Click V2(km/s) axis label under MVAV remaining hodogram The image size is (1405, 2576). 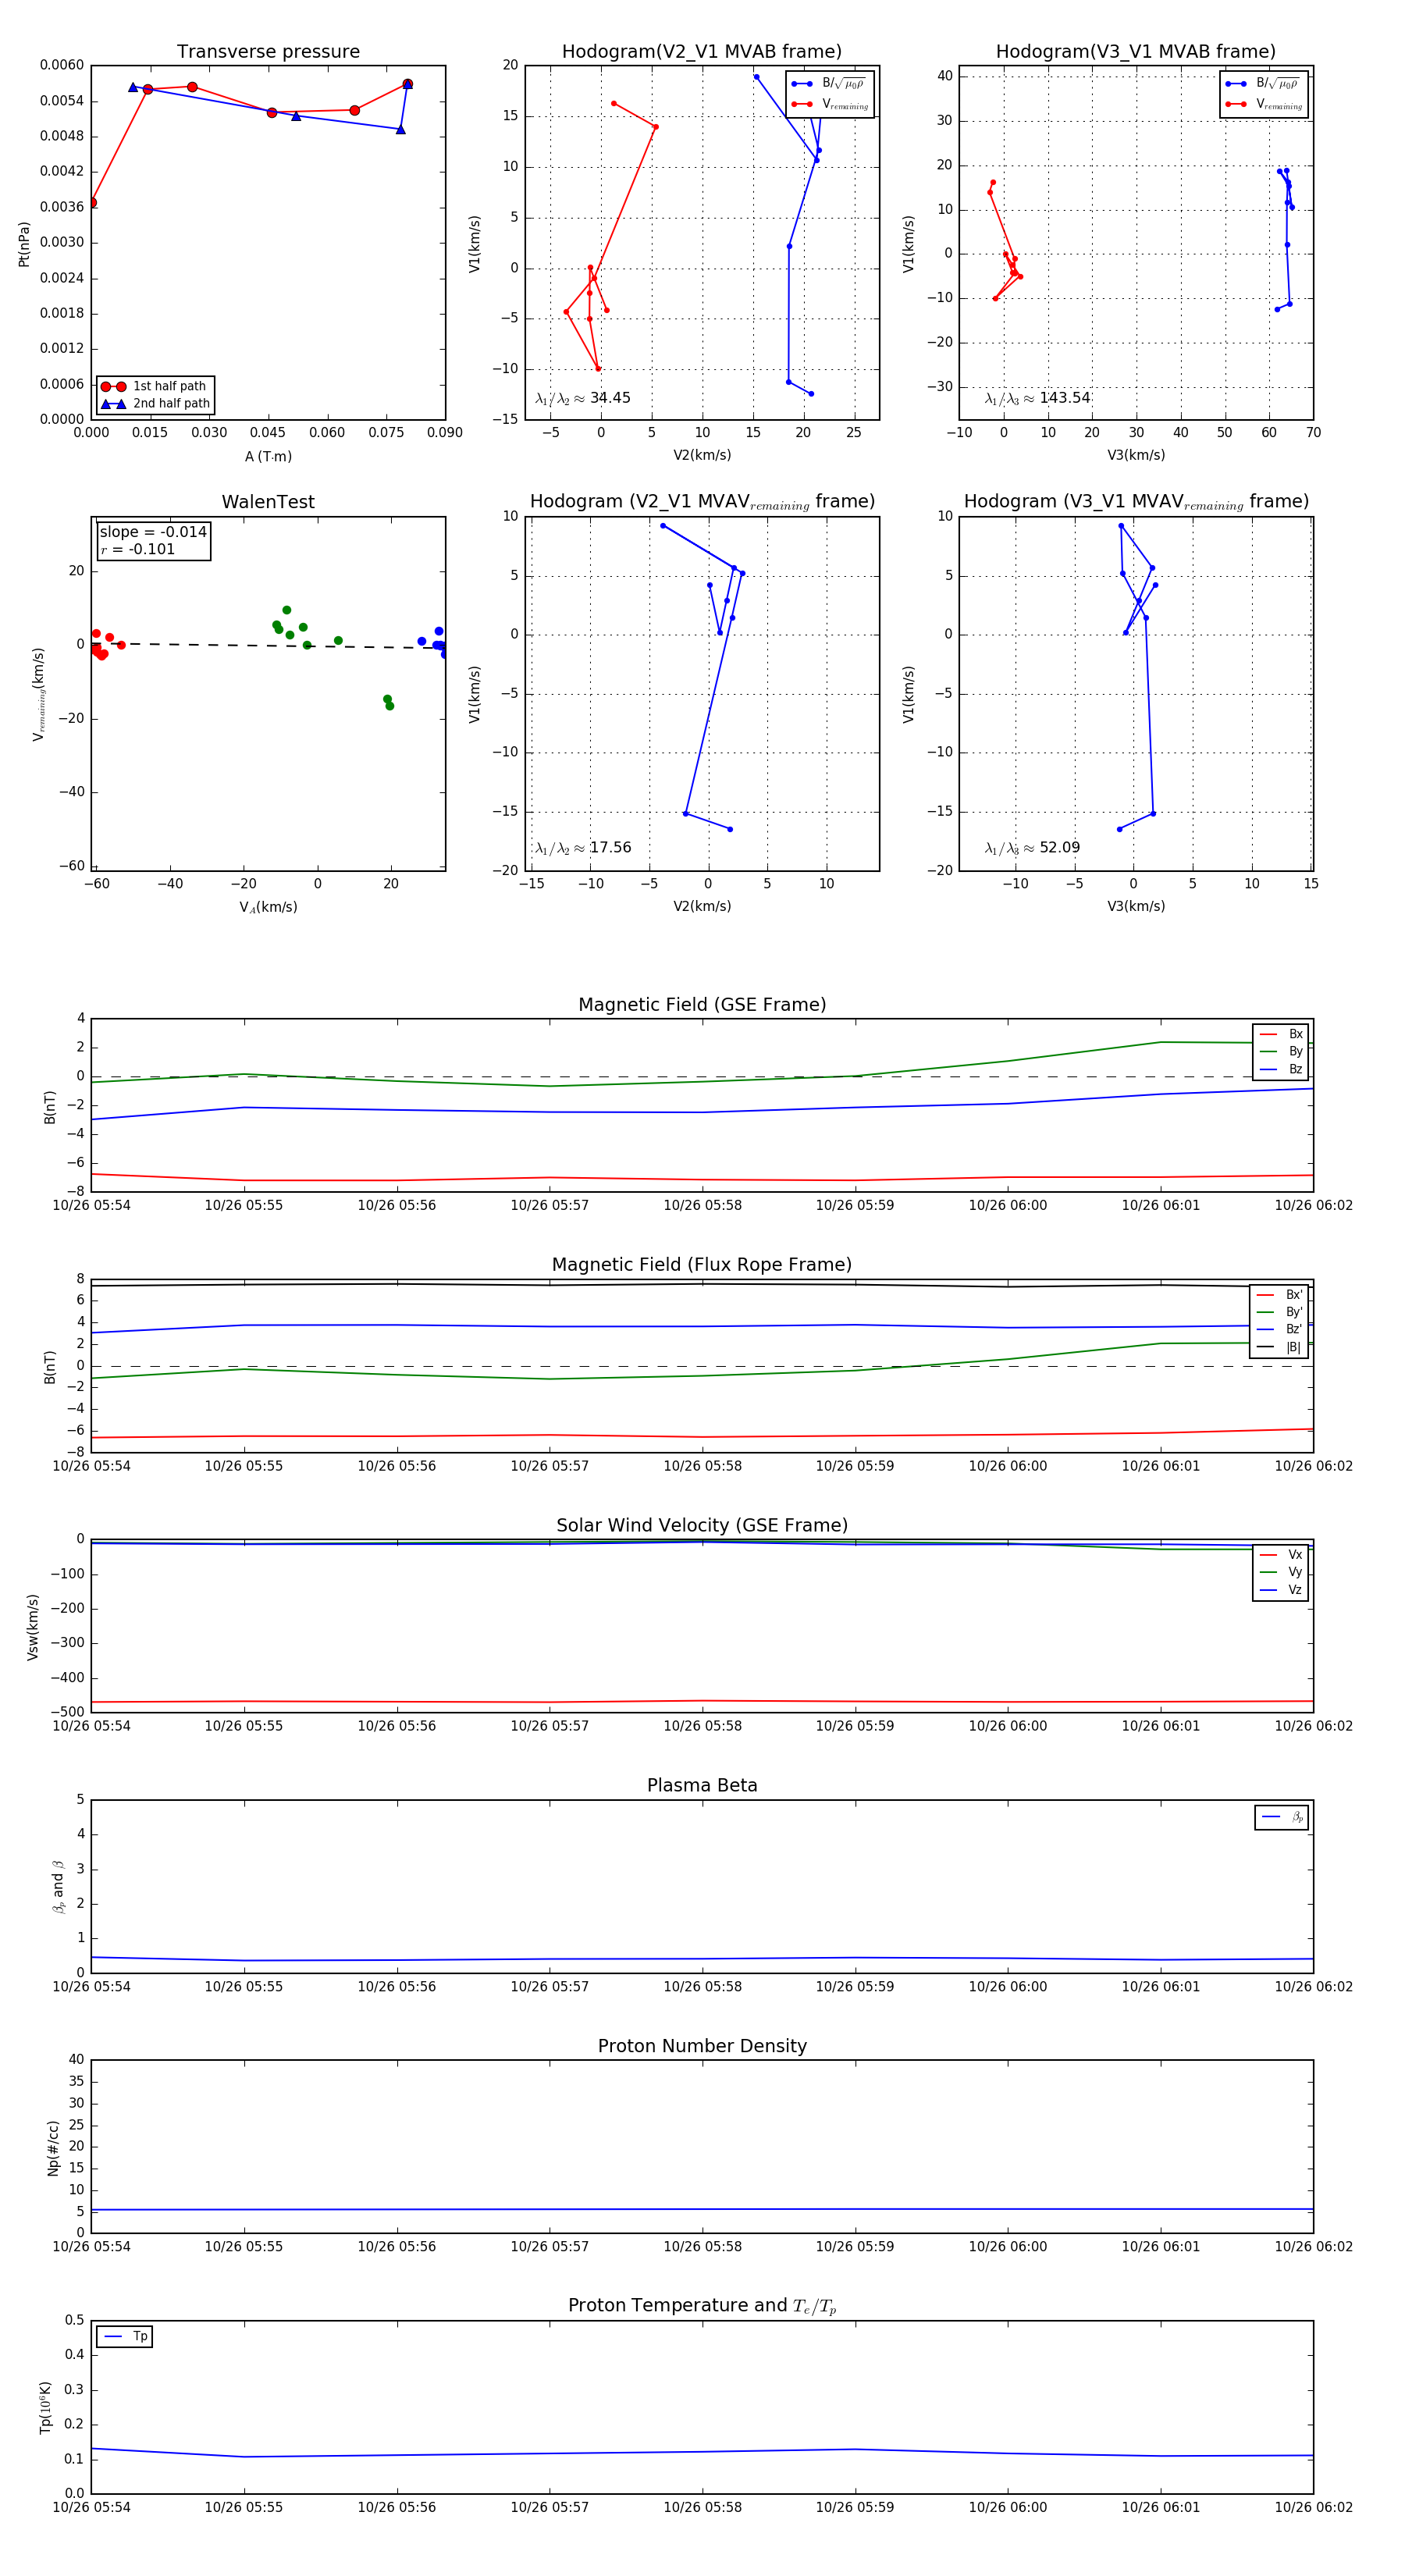click(702, 906)
